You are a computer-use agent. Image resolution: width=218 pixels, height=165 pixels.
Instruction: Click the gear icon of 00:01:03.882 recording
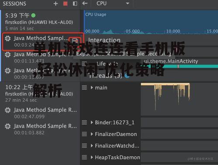point(7,126)
